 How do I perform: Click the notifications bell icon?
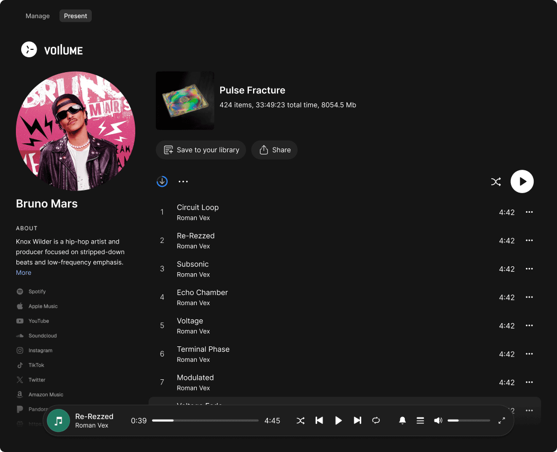(403, 421)
